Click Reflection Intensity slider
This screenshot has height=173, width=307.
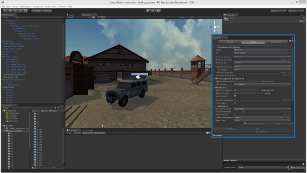coord(258,73)
